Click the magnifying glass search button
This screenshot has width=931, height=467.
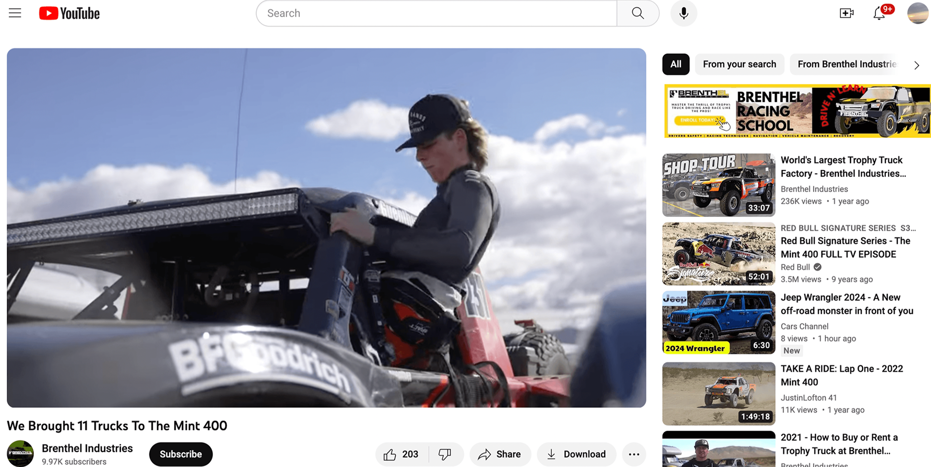638,13
